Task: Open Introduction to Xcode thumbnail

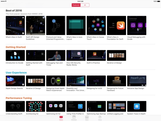Action: 15,55
